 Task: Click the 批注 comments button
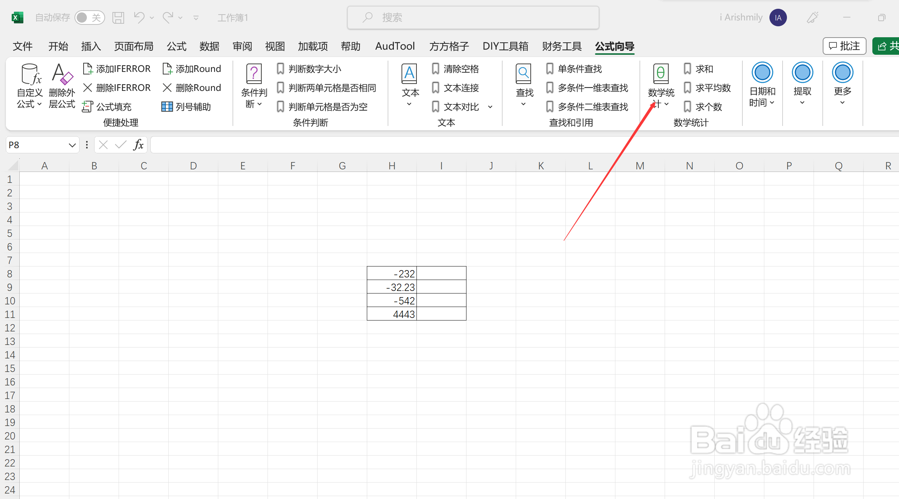click(844, 46)
